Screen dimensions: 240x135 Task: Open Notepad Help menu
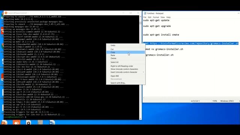168,17
